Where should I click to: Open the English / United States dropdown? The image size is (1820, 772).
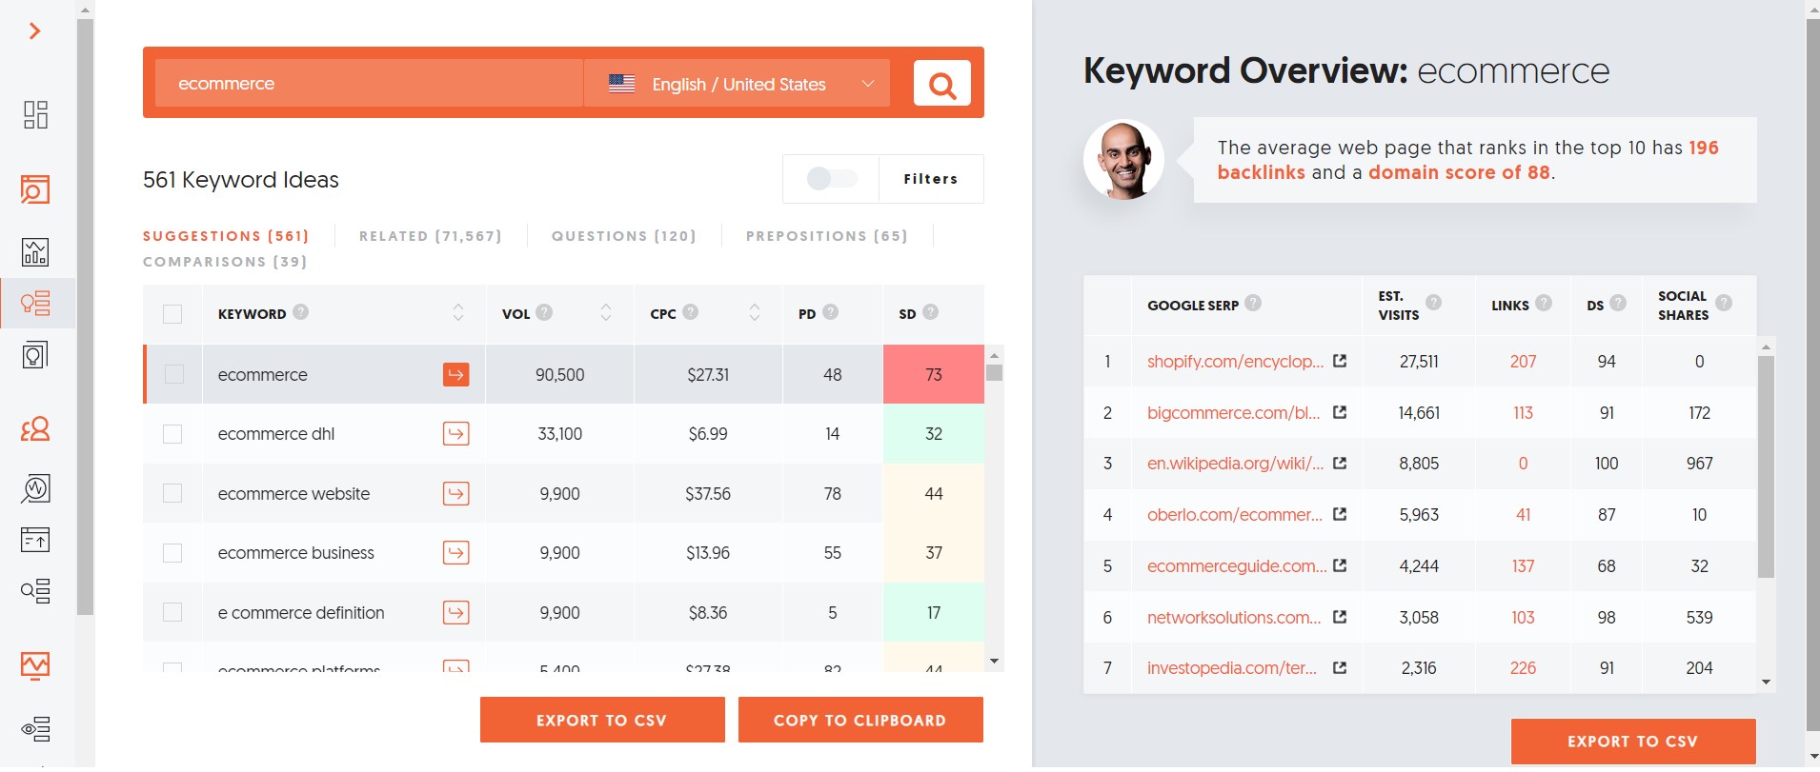tap(737, 84)
